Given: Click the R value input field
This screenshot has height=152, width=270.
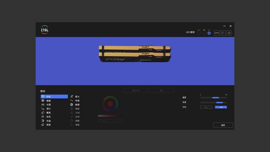Looking at the screenshot, I should coord(102,121).
